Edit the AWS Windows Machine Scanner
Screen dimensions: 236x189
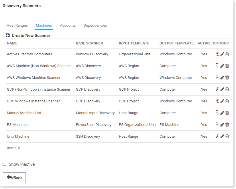click(x=222, y=78)
